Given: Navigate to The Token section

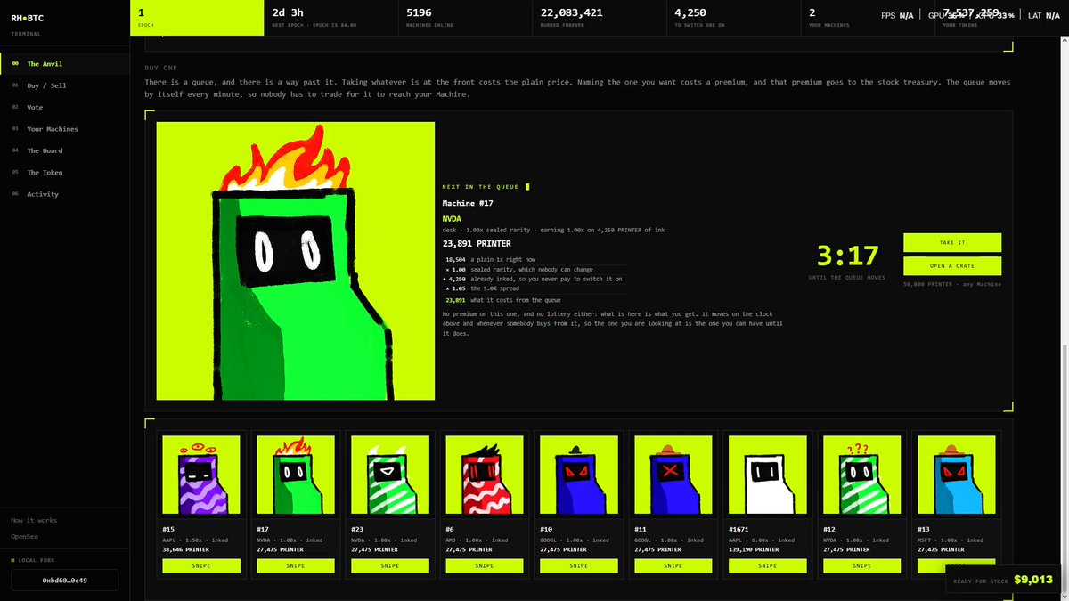Looking at the screenshot, I should (x=64, y=173).
